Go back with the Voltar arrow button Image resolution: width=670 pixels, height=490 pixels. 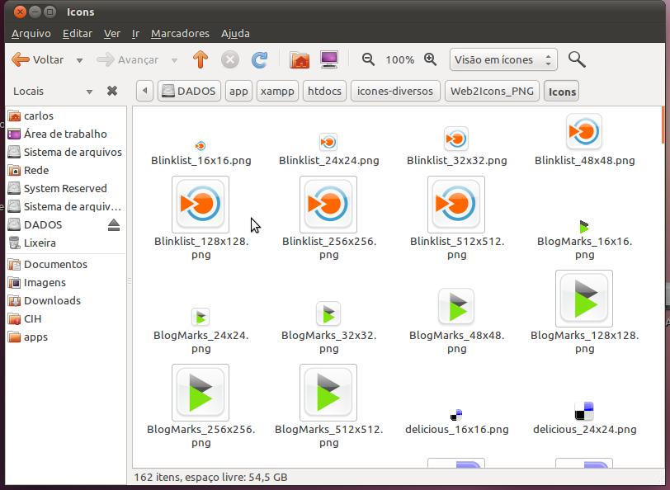[37, 60]
